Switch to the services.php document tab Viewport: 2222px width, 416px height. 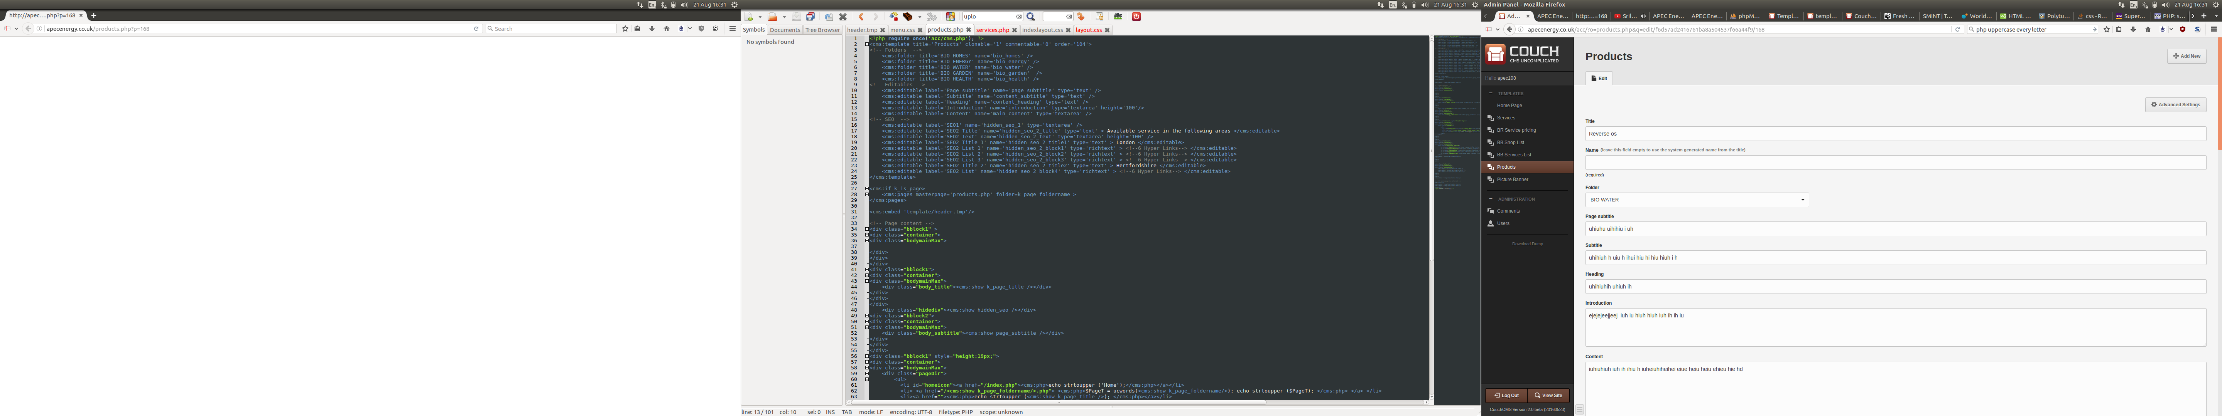pyautogui.click(x=993, y=29)
